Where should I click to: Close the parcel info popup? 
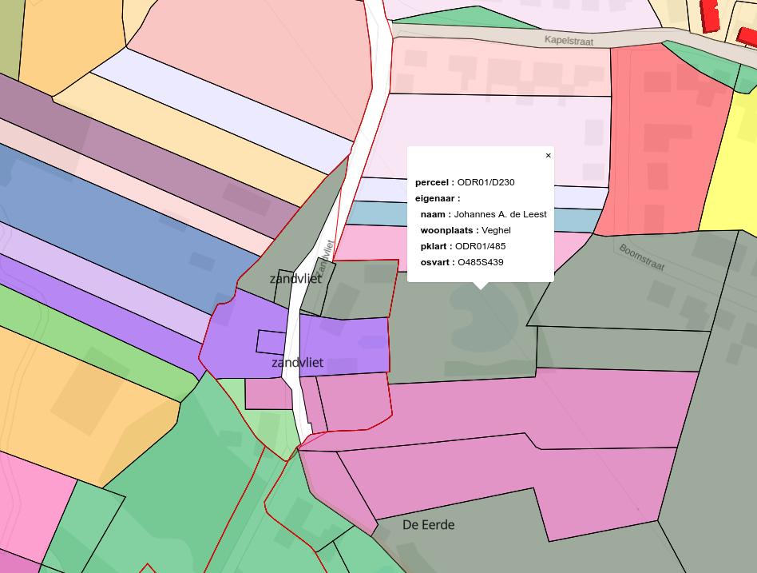[x=548, y=156]
